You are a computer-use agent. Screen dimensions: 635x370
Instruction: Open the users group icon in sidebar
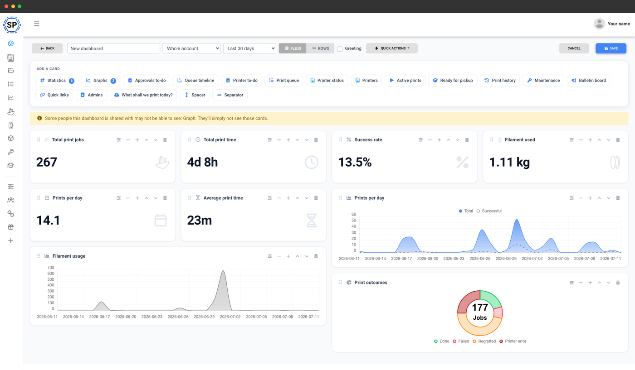11,200
